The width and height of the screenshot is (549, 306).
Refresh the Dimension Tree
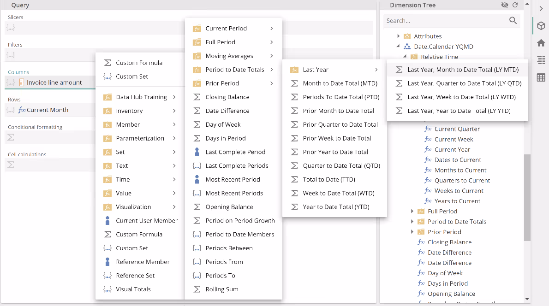pos(515,5)
